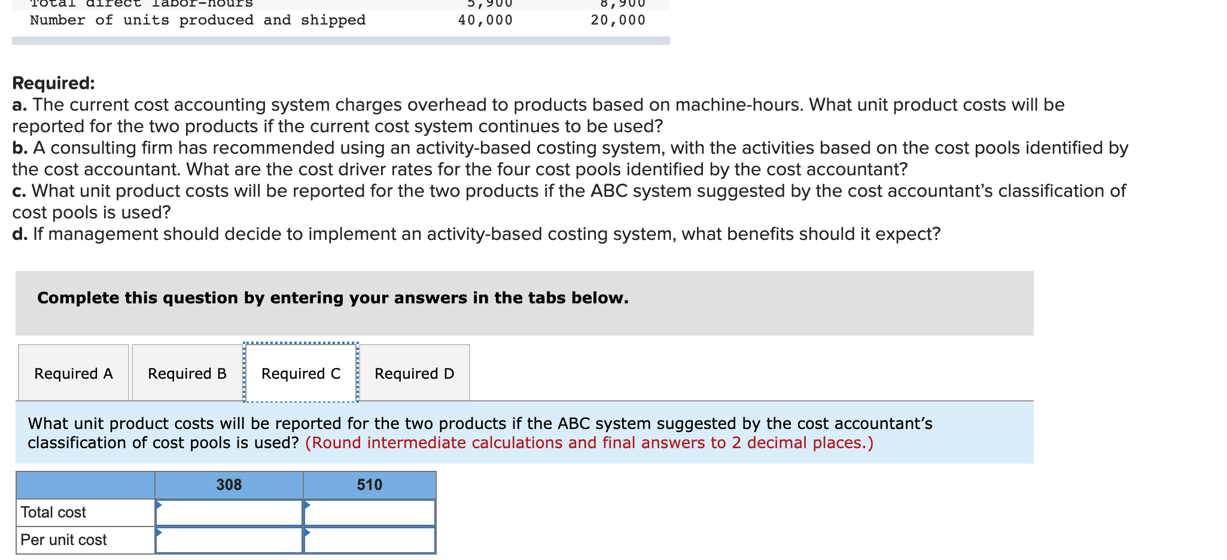
Task: Click the 510 column header
Action: pyautogui.click(x=369, y=485)
